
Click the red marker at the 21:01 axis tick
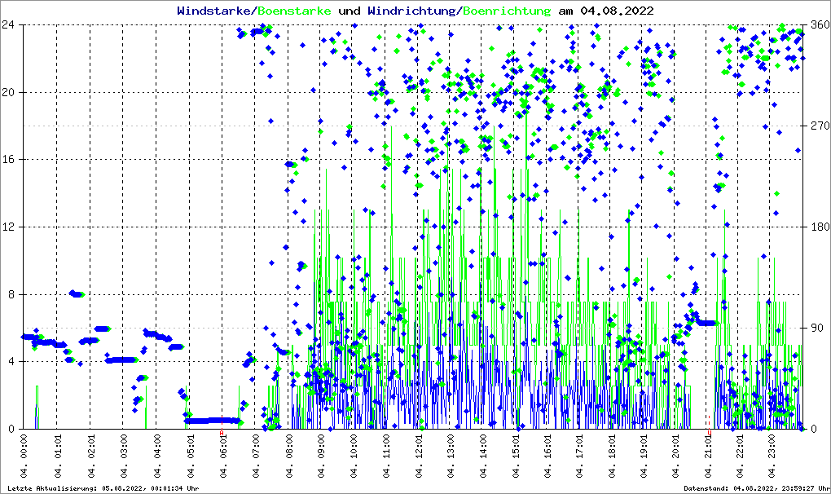710,433
